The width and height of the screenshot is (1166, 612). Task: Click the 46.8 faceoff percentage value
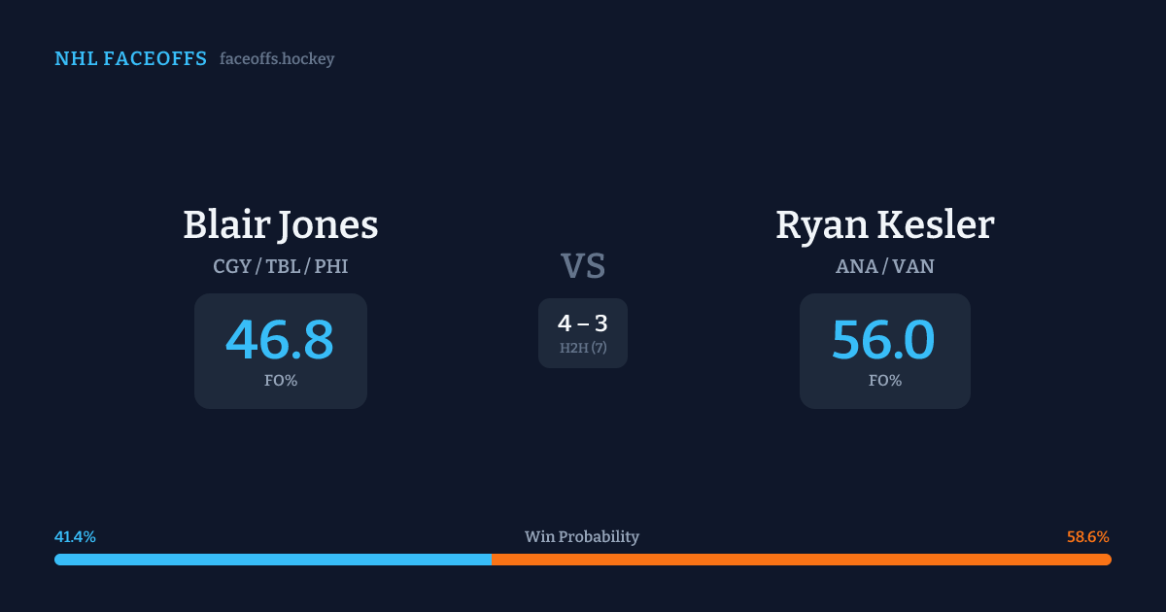tap(280, 340)
